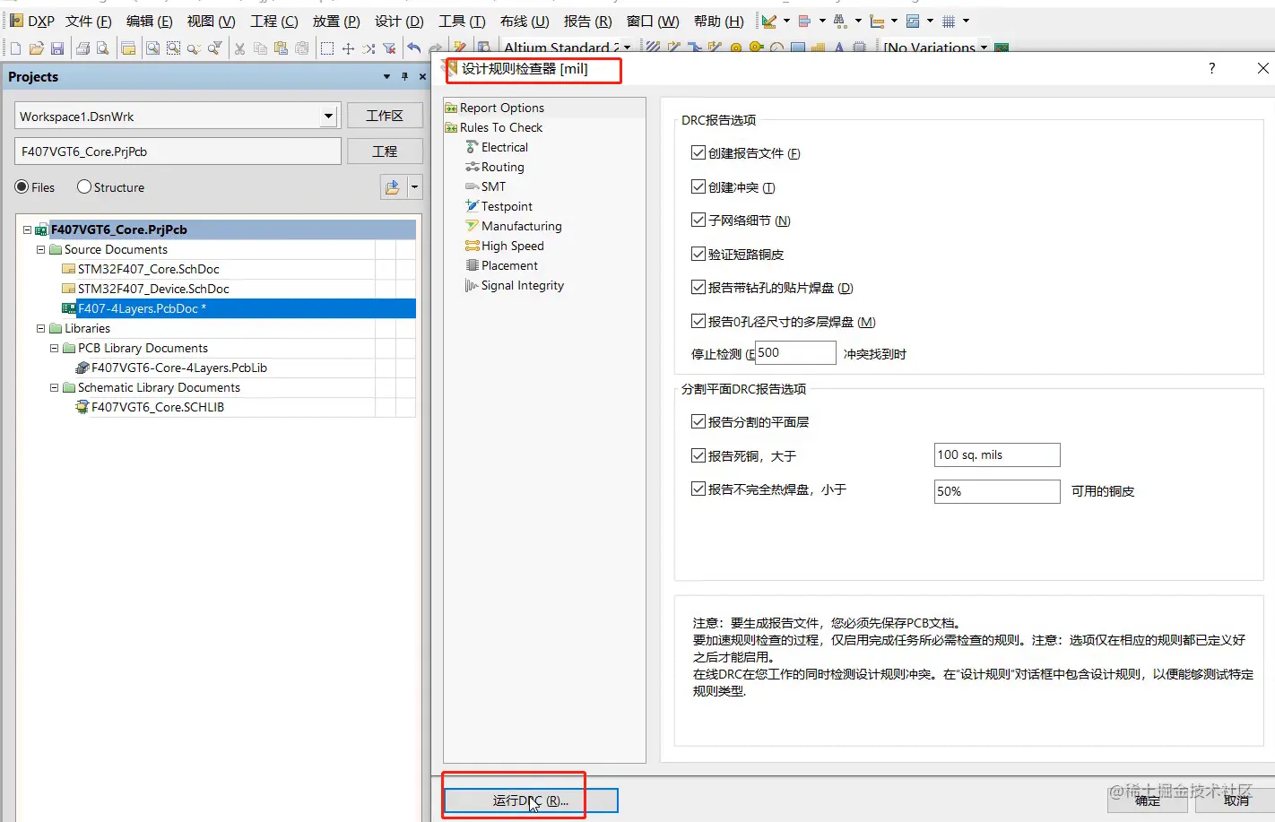Screen dimensions: 1275x822
Task: Click the Zoom Area icon
Action: click(173, 48)
